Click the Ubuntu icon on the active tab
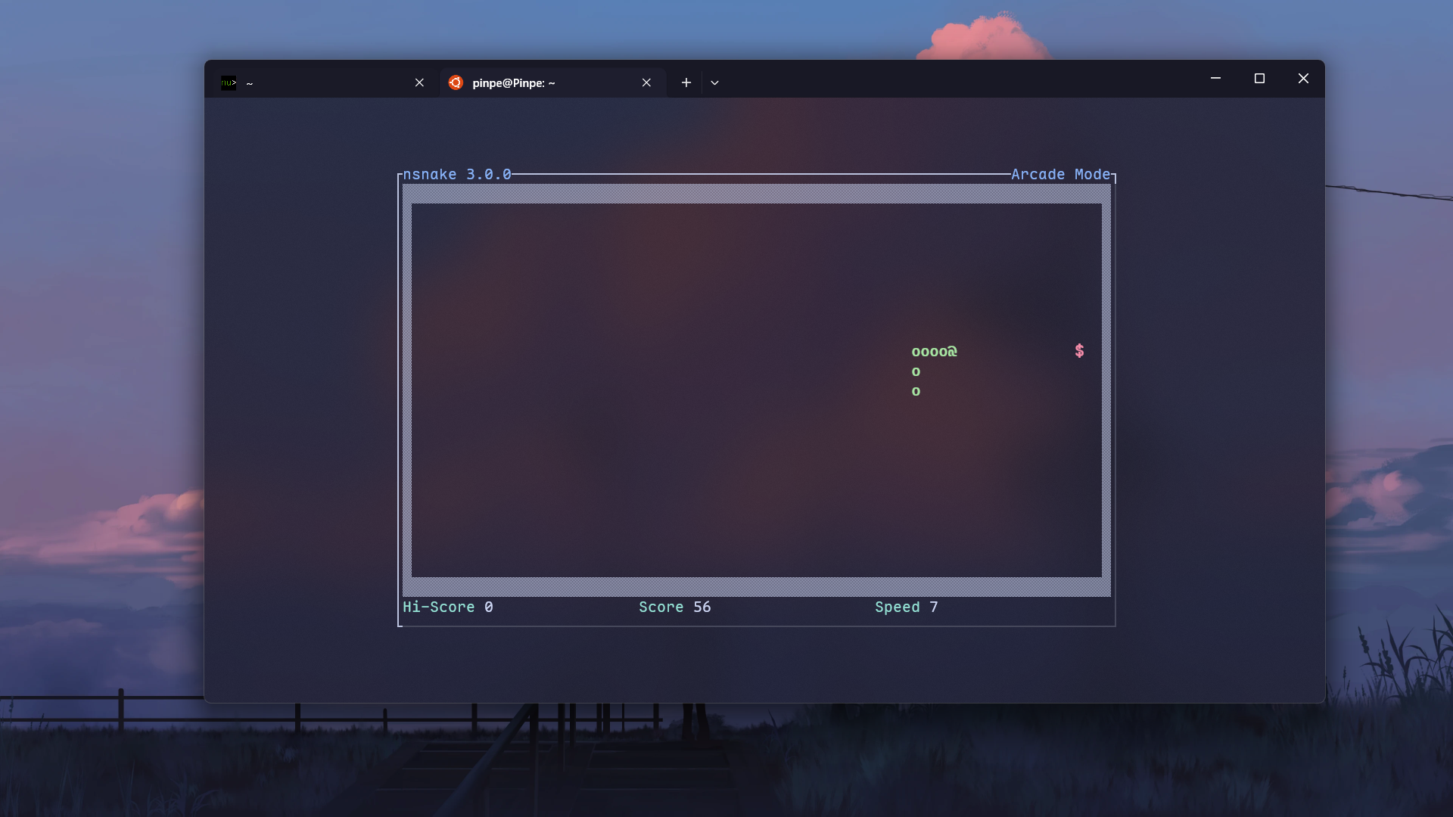1453x817 pixels. [456, 82]
